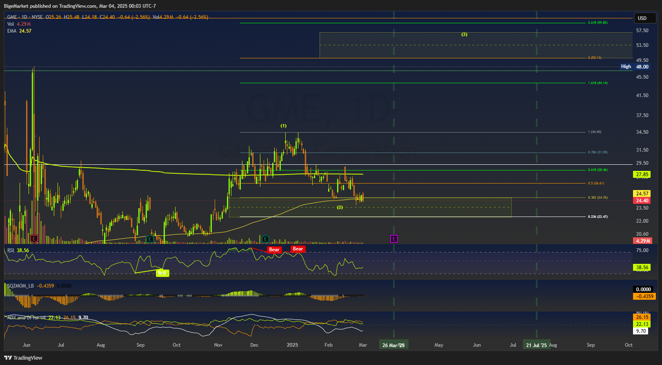The height and width of the screenshot is (365, 662).
Task: Click the 0.0000 squeeze momentum scale tag
Action: (x=644, y=290)
